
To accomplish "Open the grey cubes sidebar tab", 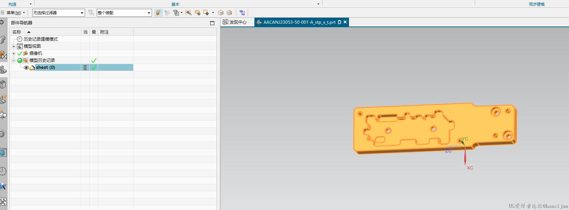I will point(3,40).
